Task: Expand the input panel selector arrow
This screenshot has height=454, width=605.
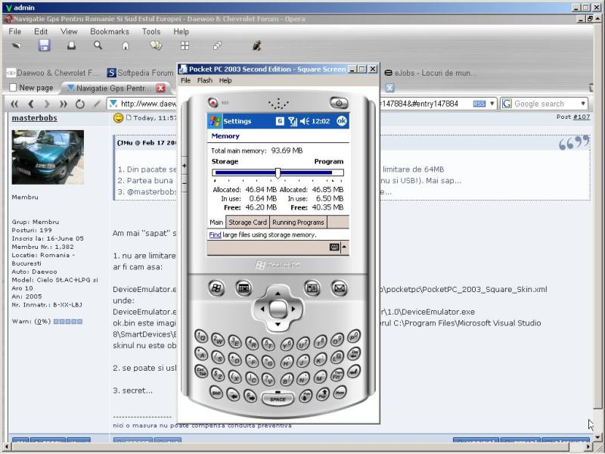Action: [344, 247]
